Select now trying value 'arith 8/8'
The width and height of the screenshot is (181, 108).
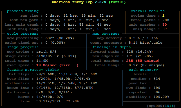click(46, 52)
